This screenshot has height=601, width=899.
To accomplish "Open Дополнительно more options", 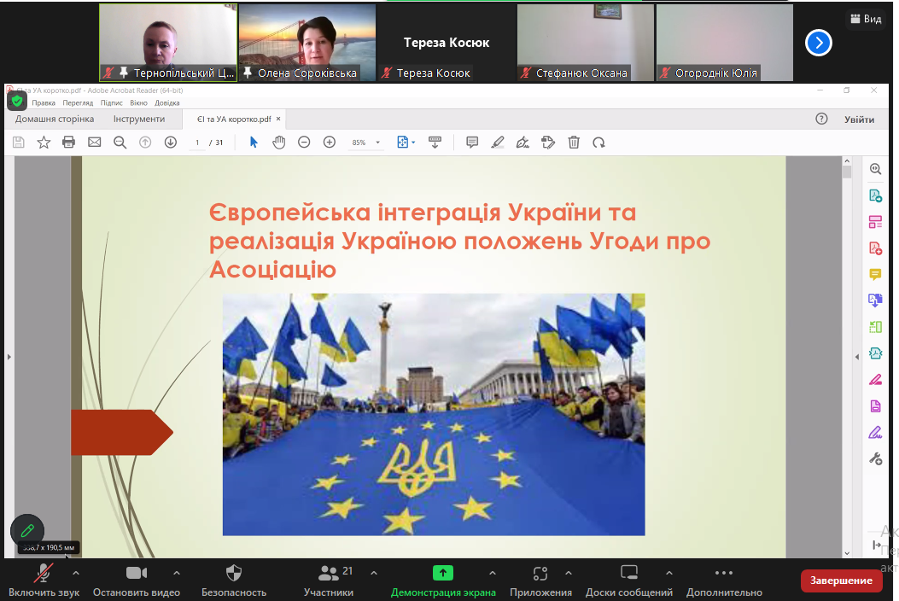I will [x=724, y=581].
